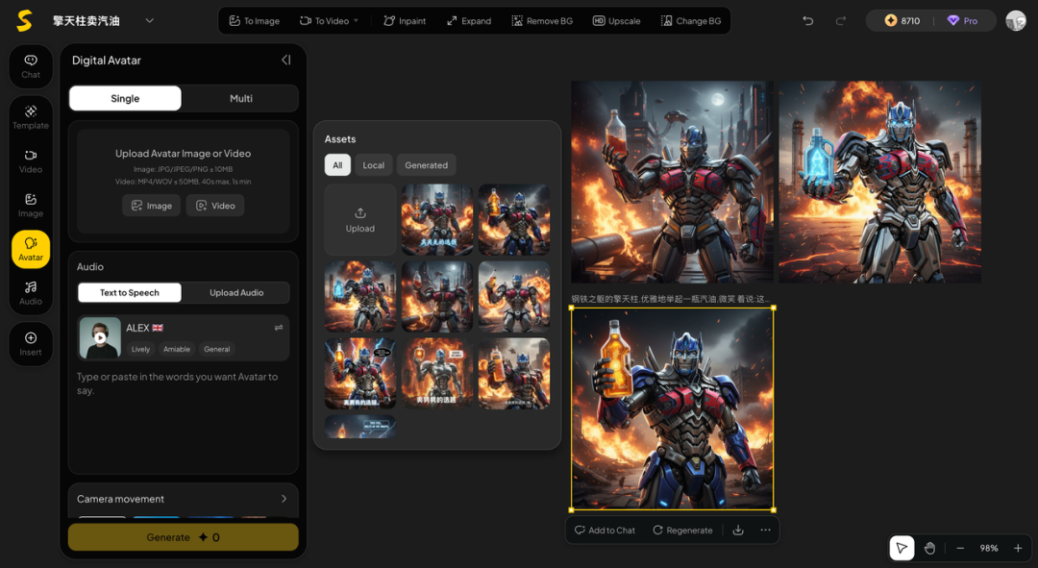This screenshot has height=568, width=1038.
Task: Click the zoom in plus button
Action: [x=1018, y=548]
